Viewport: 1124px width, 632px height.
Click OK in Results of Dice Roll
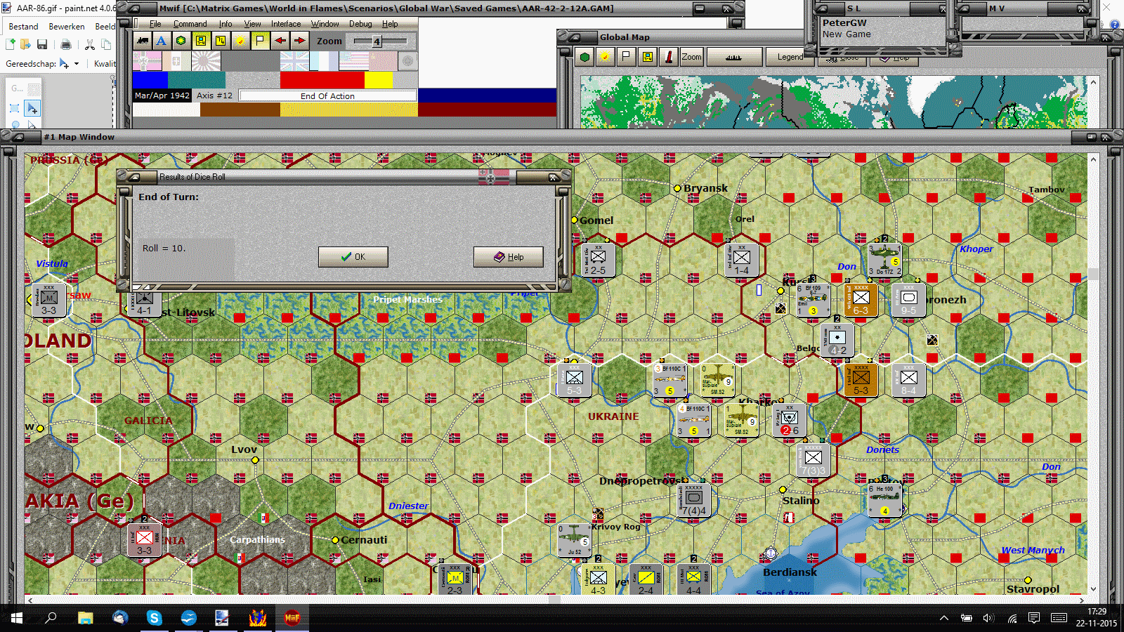point(353,257)
